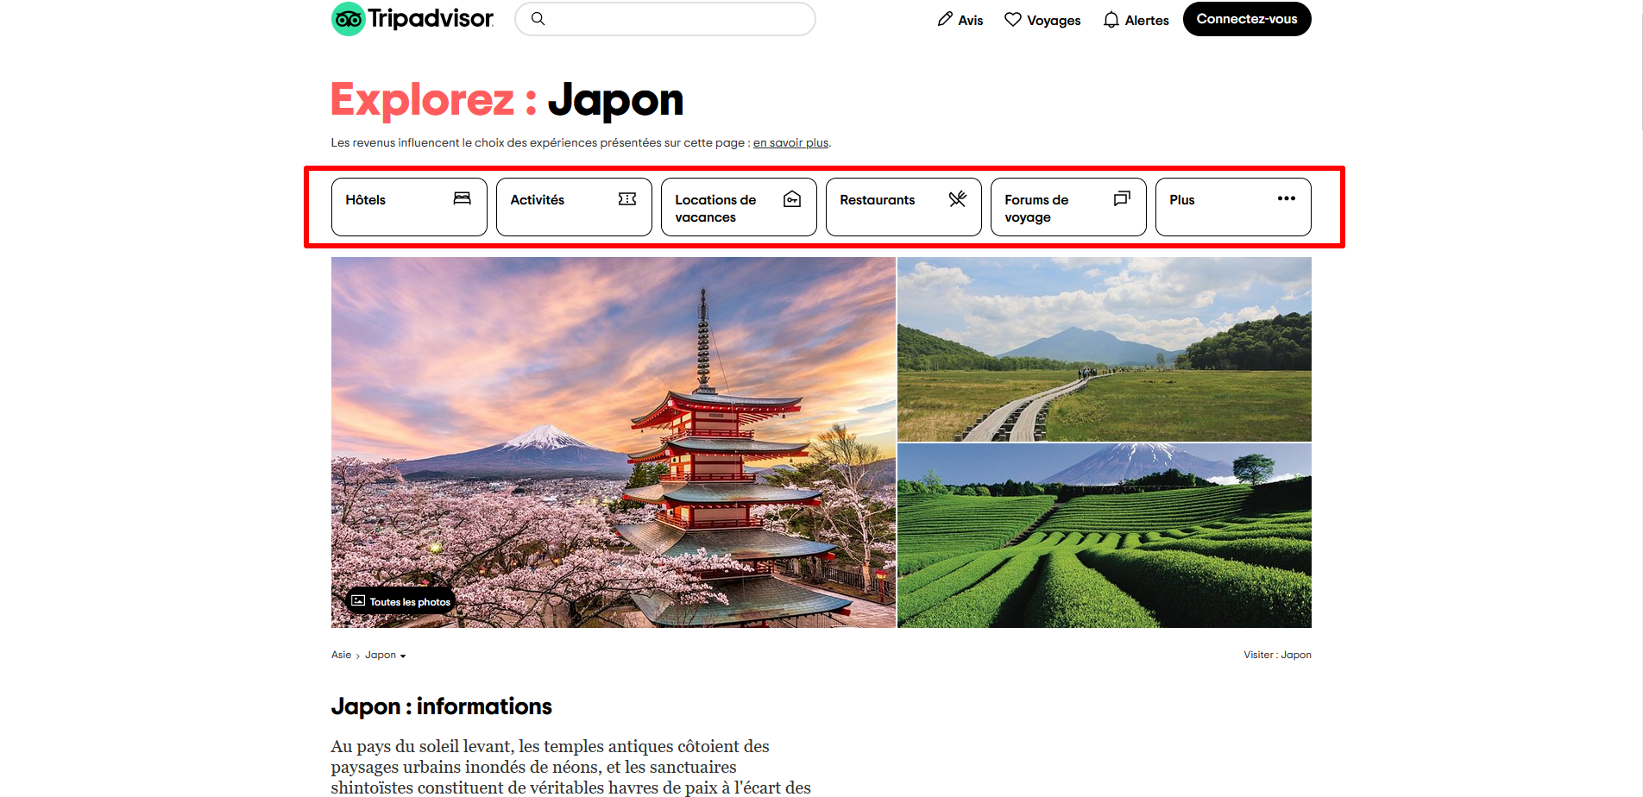
Task: Click the house icon in Locations de vacances
Action: 792,199
